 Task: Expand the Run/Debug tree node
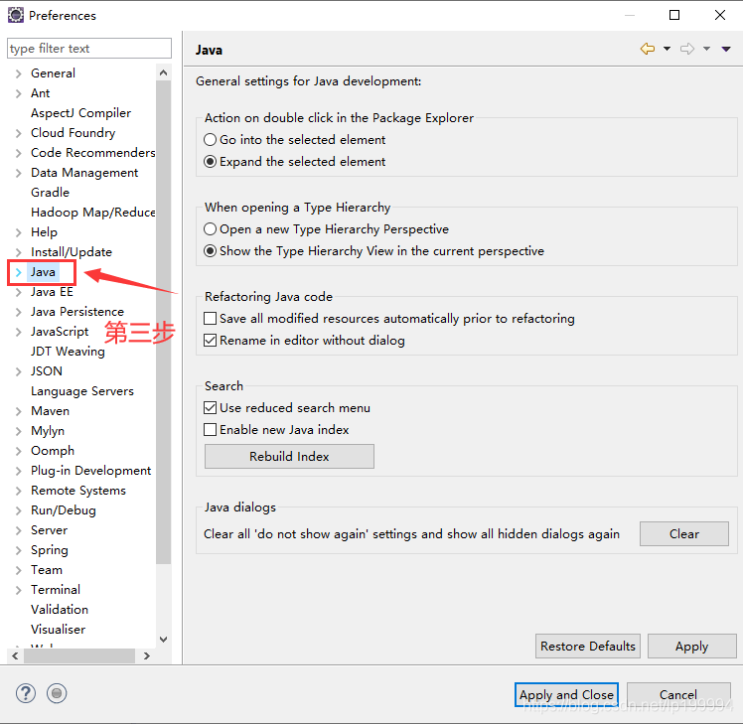pos(19,510)
